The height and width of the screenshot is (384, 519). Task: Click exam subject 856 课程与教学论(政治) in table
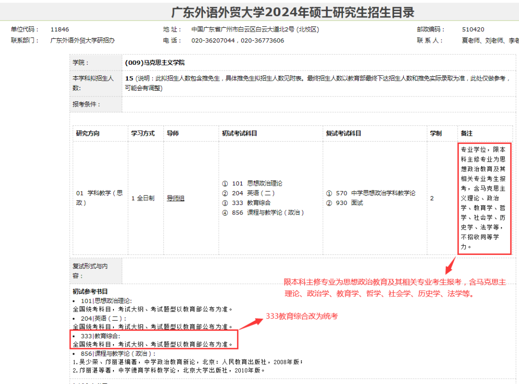(263, 212)
